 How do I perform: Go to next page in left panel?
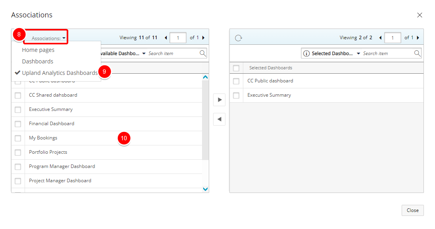(x=204, y=38)
